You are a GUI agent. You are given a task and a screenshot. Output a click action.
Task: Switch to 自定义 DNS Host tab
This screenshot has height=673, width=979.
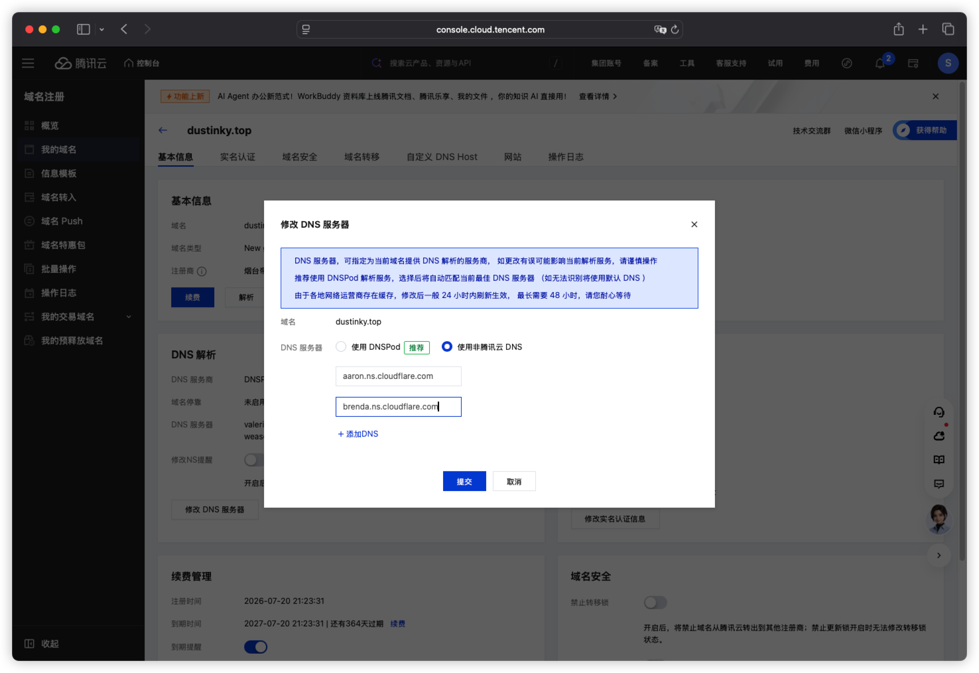(442, 157)
